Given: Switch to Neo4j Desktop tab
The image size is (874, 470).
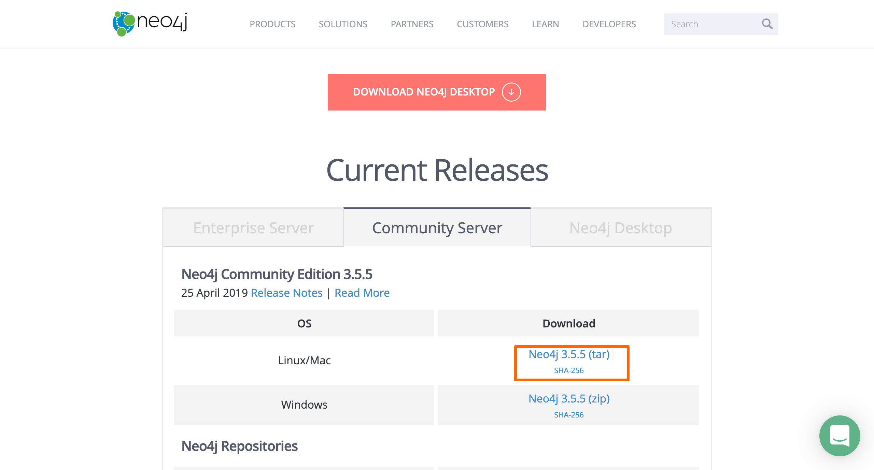Looking at the screenshot, I should [620, 228].
